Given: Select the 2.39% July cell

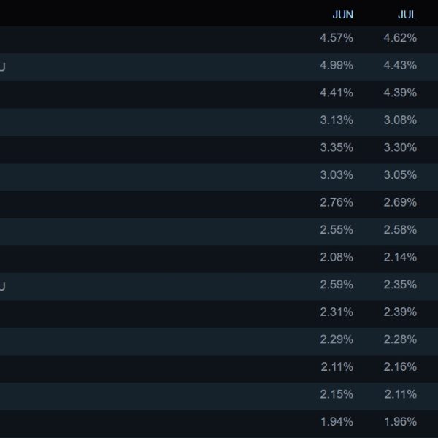Looking at the screenshot, I should tap(400, 312).
